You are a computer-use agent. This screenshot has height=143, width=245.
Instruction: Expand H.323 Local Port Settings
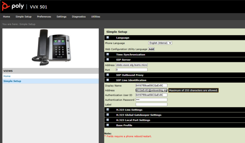(x=108, y=120)
